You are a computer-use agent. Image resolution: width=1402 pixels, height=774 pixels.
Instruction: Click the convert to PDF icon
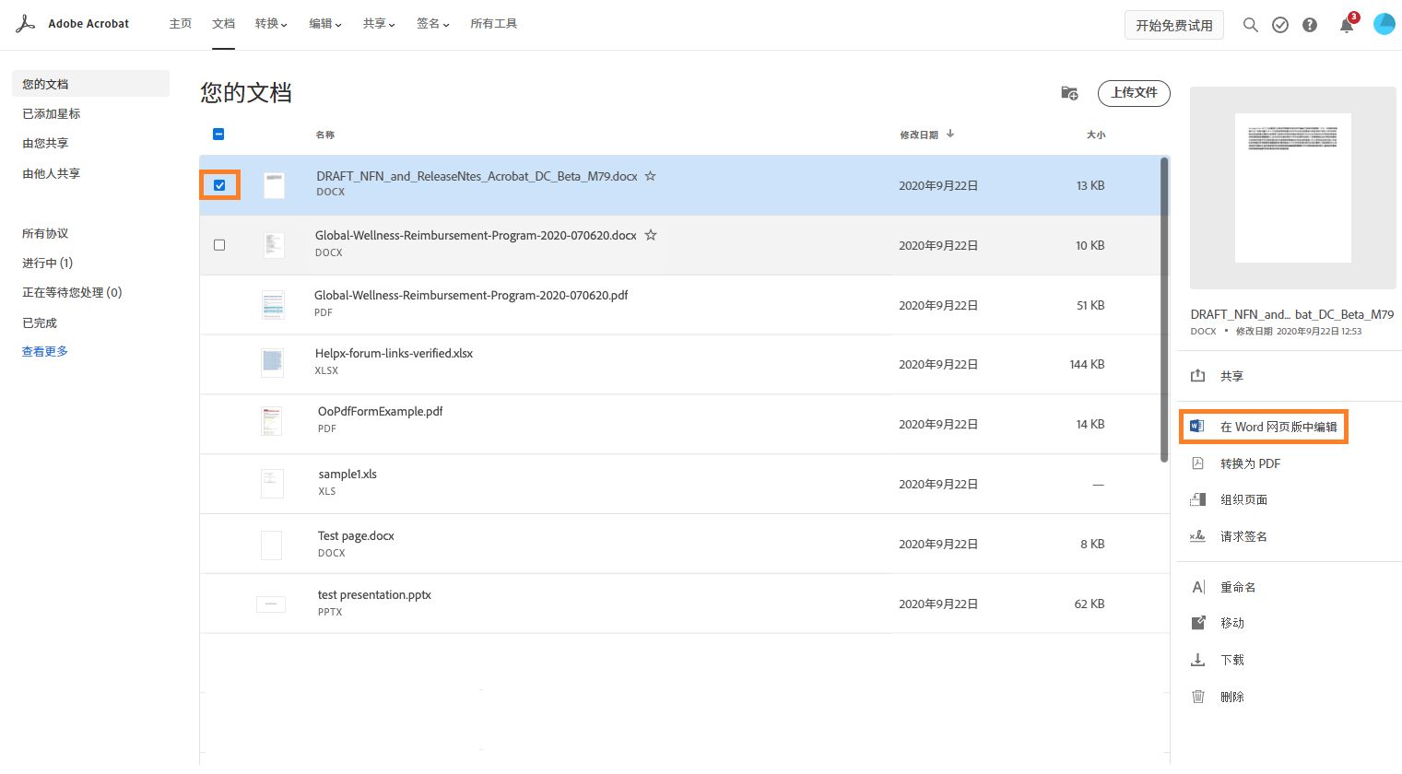click(1197, 463)
